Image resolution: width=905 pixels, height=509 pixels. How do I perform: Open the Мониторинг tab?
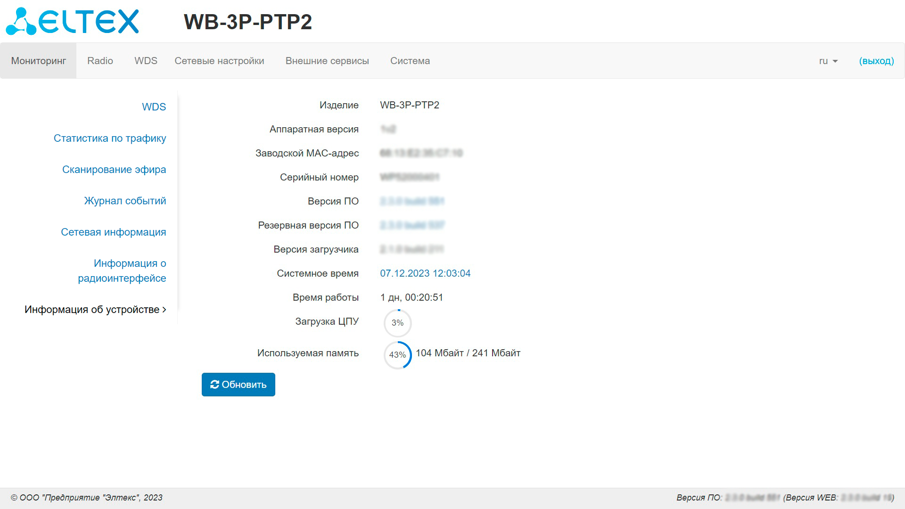(x=39, y=61)
